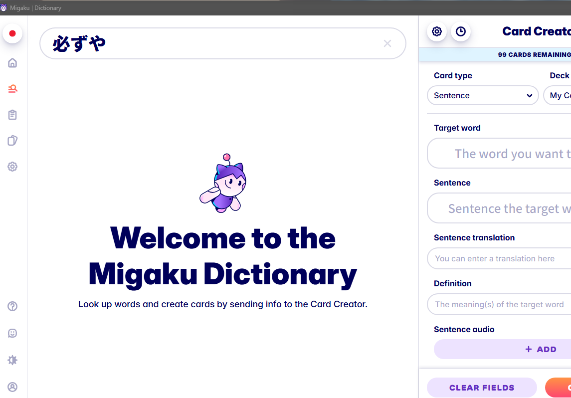Open the Deck dropdown
The width and height of the screenshot is (571, 398).
coord(557,95)
